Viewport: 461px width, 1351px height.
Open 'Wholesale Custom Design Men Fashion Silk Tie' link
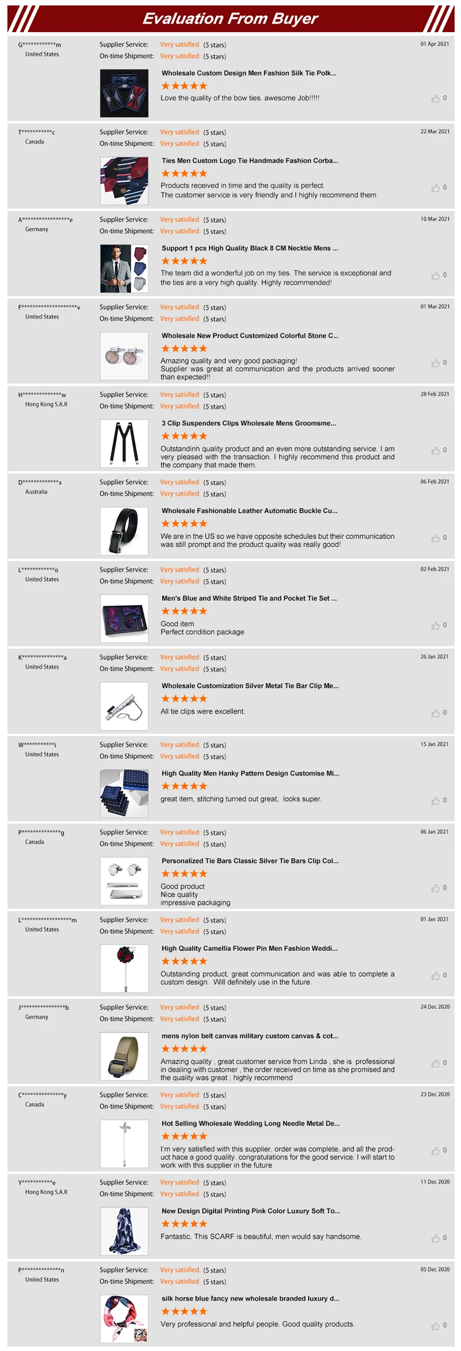249,73
